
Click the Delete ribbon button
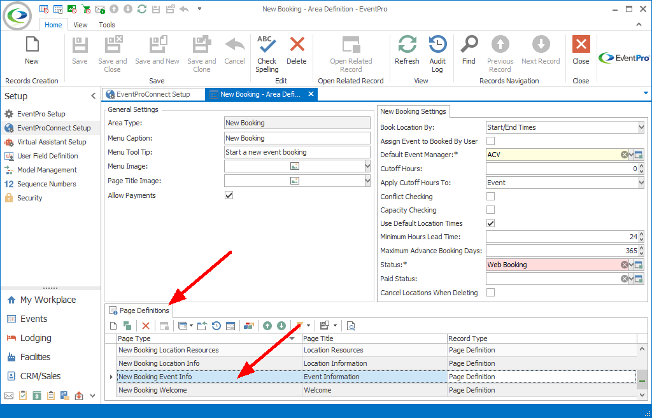pos(297,50)
